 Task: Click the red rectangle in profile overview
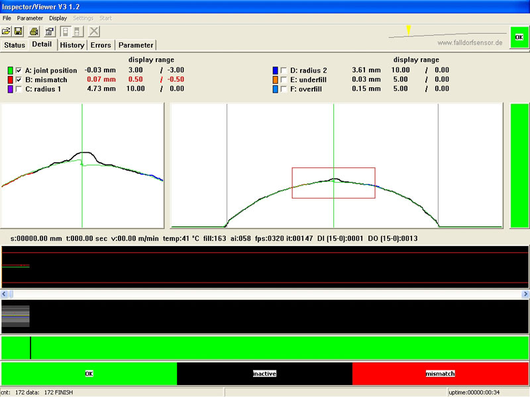333,183
